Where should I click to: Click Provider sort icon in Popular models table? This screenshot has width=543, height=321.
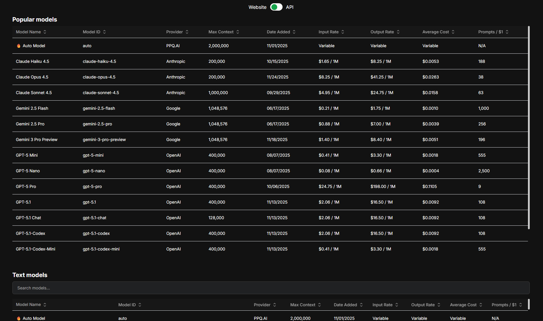pos(187,32)
